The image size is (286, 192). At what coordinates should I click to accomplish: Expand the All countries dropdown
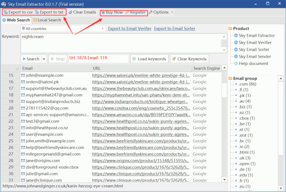(x=102, y=29)
